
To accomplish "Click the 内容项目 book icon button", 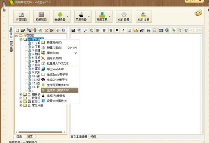I will coord(21,16).
